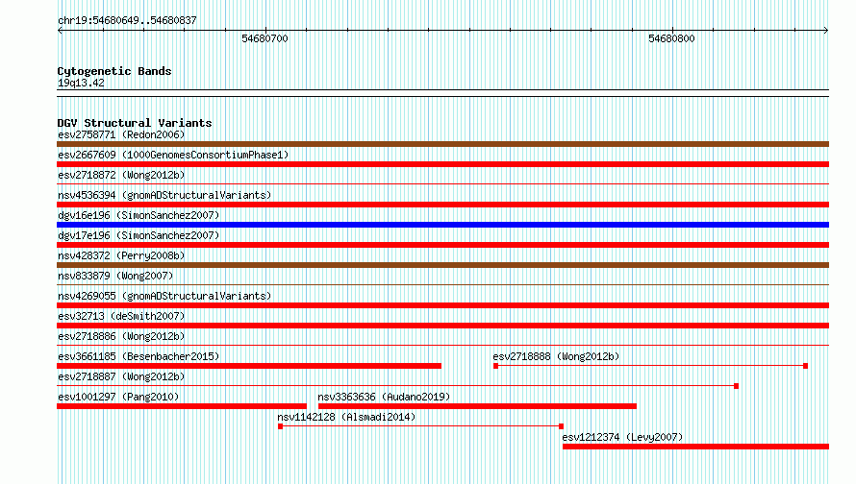Viewport: 856px width, 484px height.
Task: Click nsv1142128 (Alsmadi2014) label
Action: [x=346, y=417]
